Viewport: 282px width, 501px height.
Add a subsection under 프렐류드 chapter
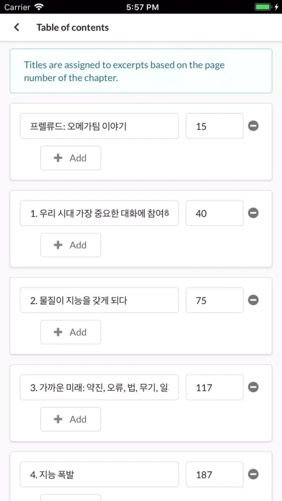point(71,158)
